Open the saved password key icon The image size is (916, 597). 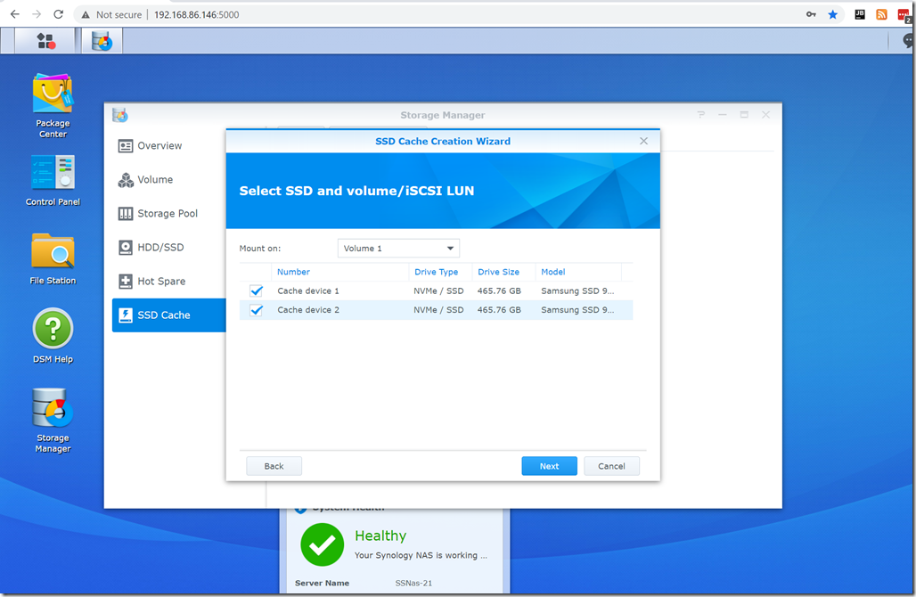click(811, 14)
